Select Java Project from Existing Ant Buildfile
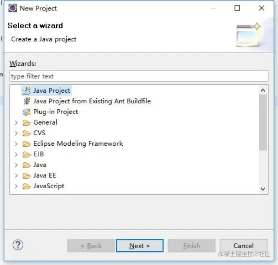 point(92,101)
